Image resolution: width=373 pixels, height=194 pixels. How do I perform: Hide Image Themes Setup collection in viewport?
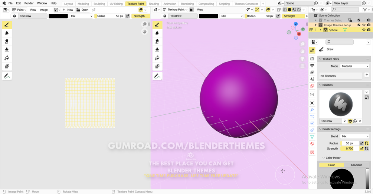[364, 25]
